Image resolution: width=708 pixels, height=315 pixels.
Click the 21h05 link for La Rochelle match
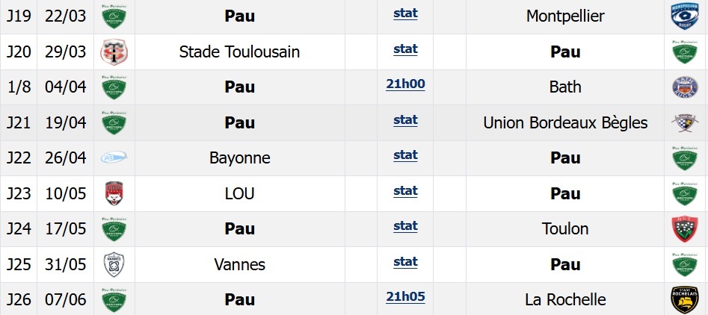pos(405,296)
